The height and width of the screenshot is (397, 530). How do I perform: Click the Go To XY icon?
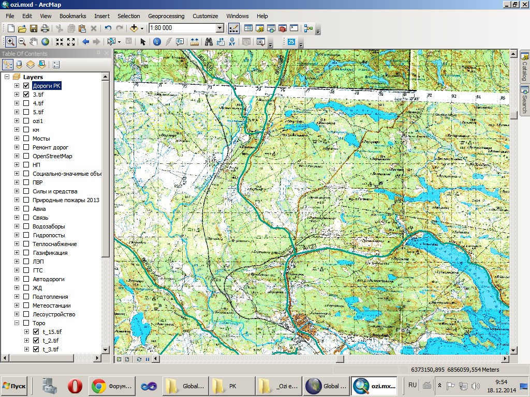[x=232, y=42]
